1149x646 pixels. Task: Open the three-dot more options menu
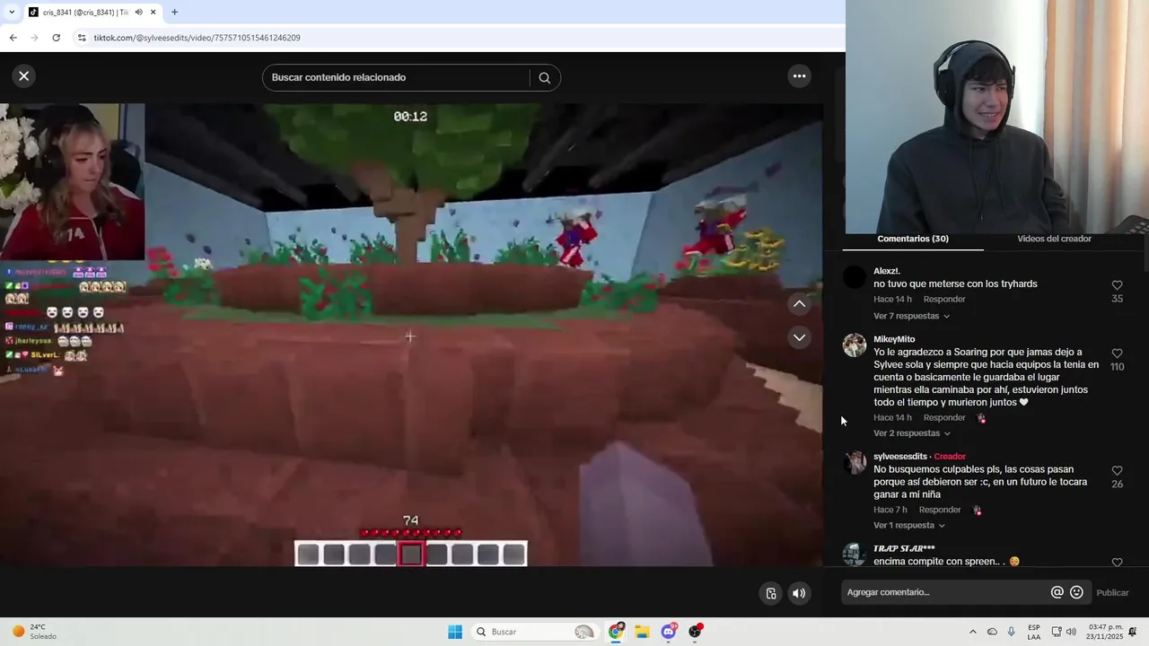pos(799,76)
